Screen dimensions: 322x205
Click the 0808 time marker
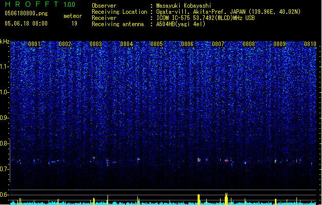(249, 44)
